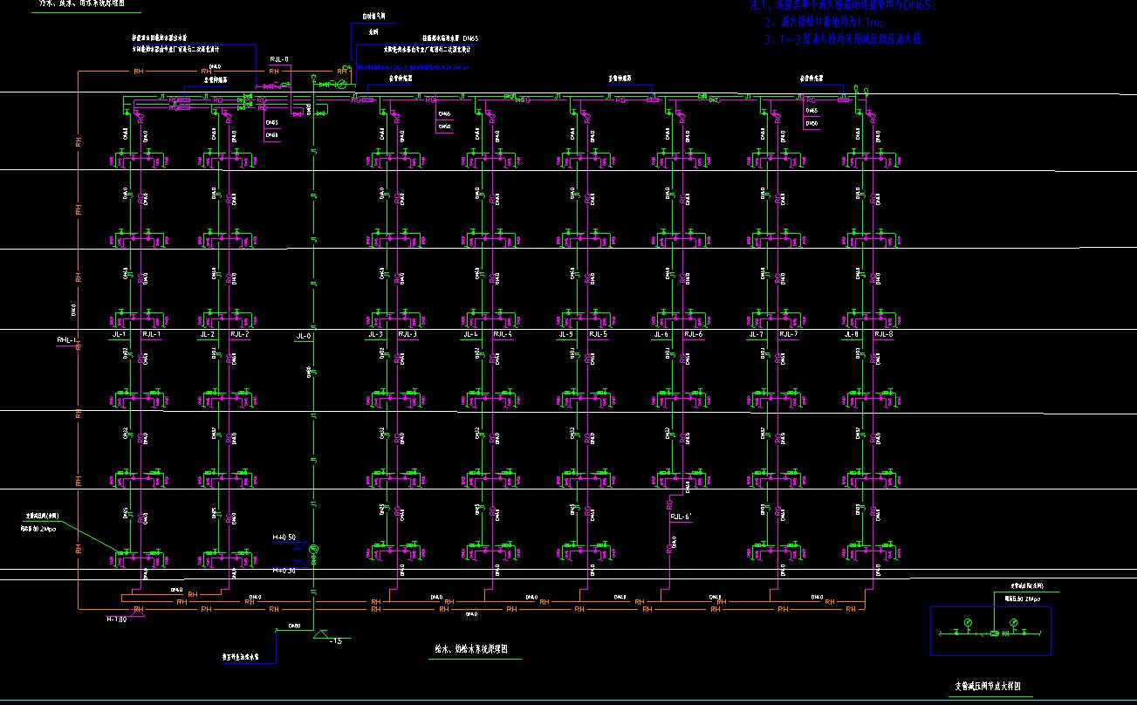Pick the right pressure gauge in detail drawing
This screenshot has height=705, width=1137.
[x=1014, y=621]
